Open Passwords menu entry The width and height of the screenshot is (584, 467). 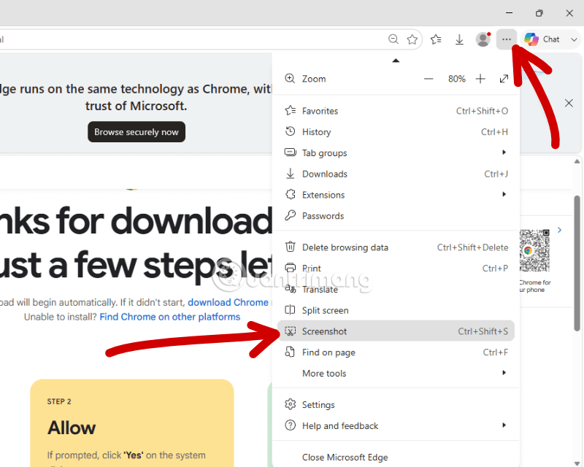click(x=396, y=216)
